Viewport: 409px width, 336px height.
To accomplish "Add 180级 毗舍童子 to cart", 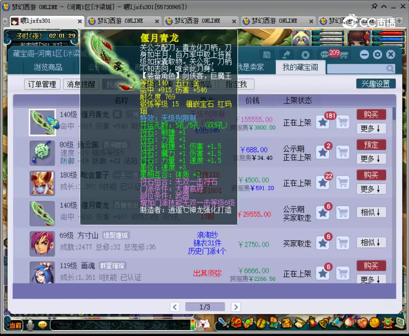I will 343,183.
